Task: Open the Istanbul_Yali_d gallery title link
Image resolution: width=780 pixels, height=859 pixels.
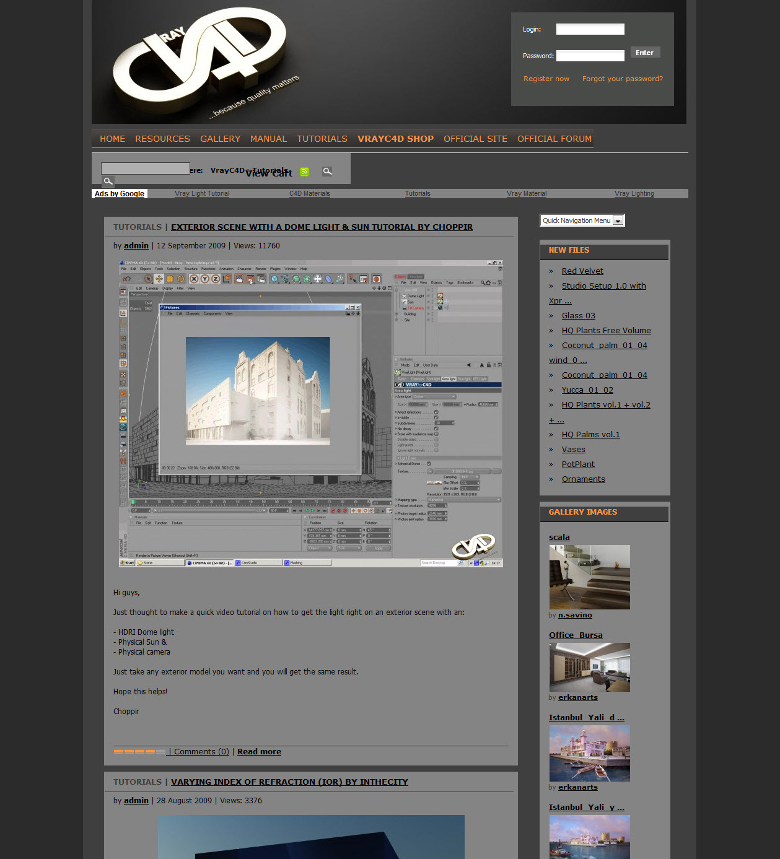Action: tap(587, 718)
